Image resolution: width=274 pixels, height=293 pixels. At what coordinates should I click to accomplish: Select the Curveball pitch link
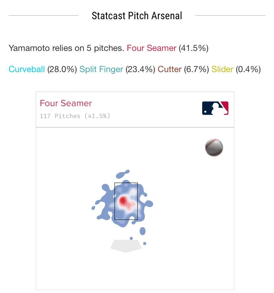click(x=26, y=69)
